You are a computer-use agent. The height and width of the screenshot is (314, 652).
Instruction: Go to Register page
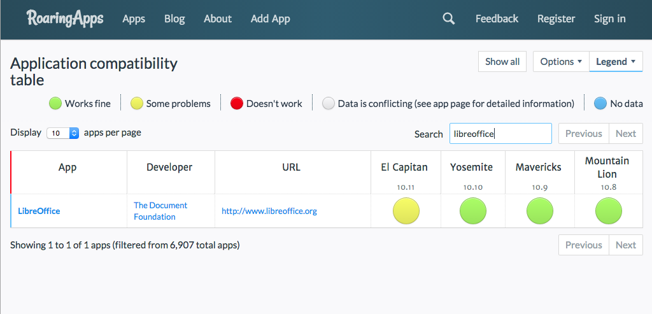[x=556, y=18]
